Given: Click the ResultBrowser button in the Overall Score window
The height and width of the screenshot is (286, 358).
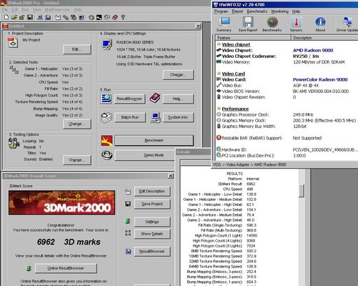Looking at the screenshot, I should point(152,251).
